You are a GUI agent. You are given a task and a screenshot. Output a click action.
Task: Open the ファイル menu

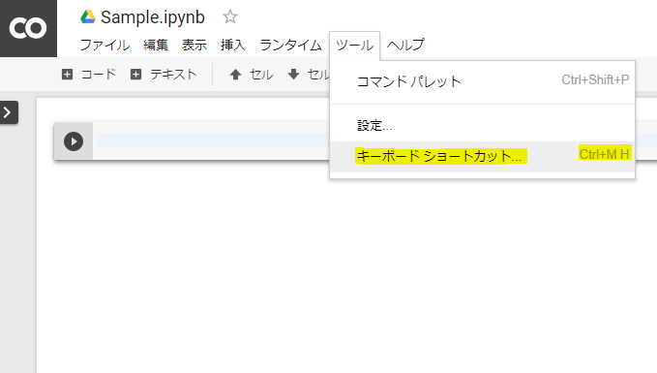[x=105, y=45]
